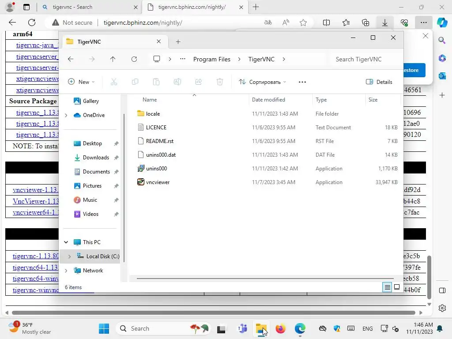Click Edge split screen icon
The width and height of the screenshot is (452, 339).
coord(326,23)
